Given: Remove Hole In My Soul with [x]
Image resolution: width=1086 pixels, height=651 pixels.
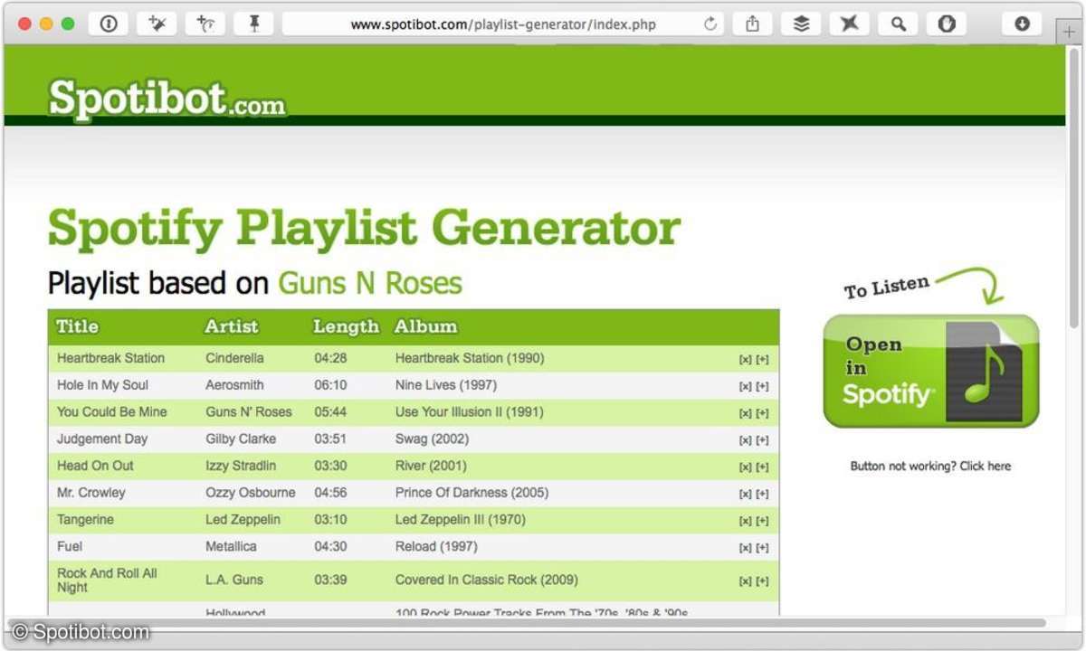Looking at the screenshot, I should coord(745,386).
